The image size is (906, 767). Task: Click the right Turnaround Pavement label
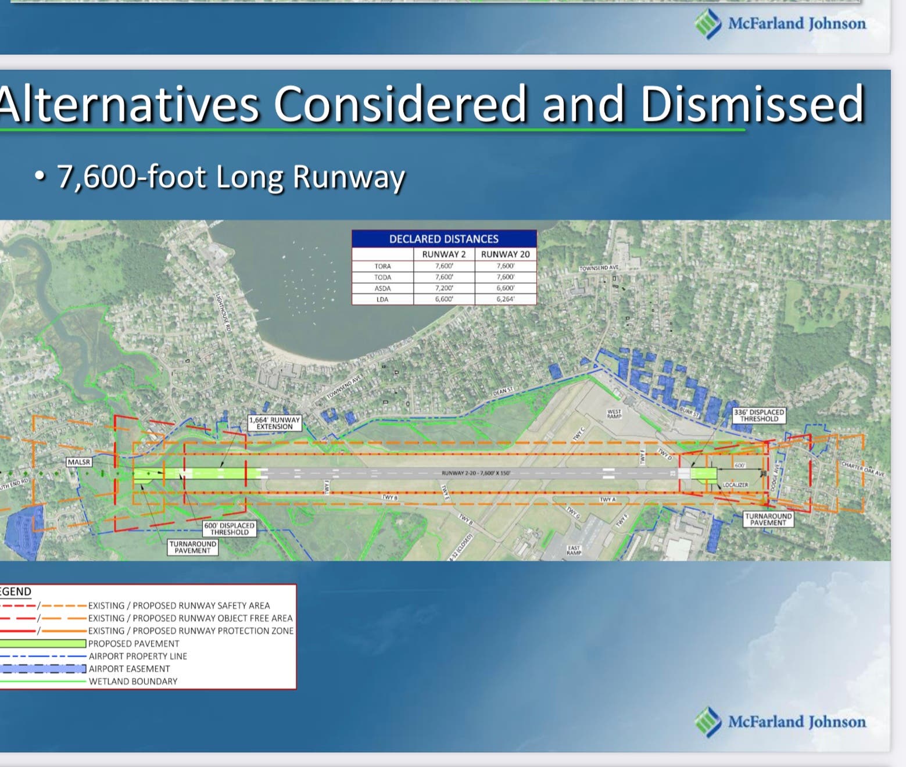pyautogui.click(x=768, y=519)
